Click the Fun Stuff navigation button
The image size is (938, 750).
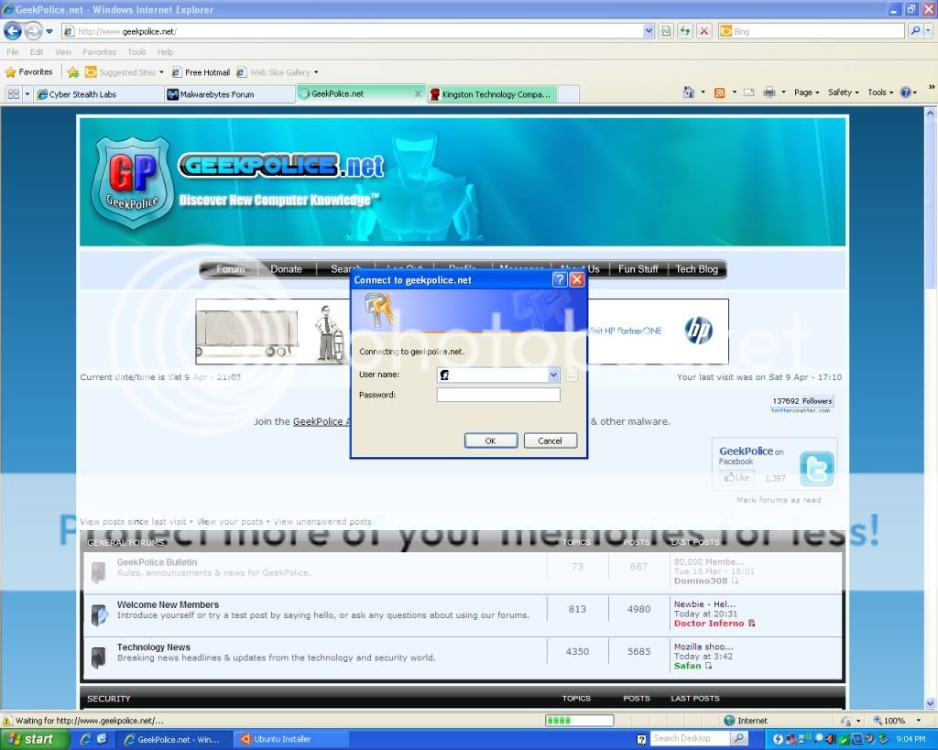(x=638, y=269)
